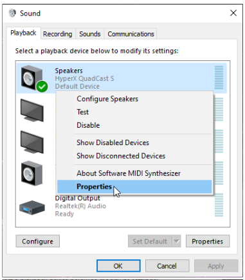Click the Default Device status text
Viewport: 245px width, 280px height.
77,86
